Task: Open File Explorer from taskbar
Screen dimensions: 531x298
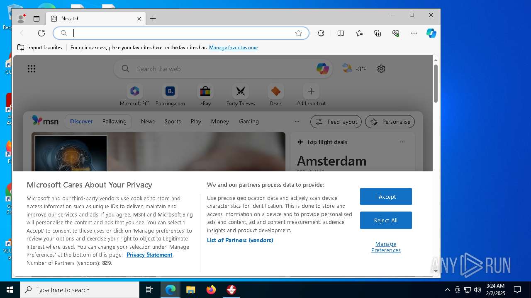Action: click(x=190, y=290)
